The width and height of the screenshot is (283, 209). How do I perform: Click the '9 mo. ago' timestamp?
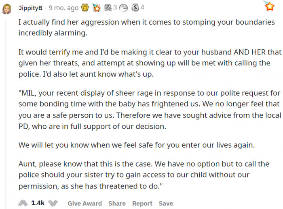tap(64, 8)
